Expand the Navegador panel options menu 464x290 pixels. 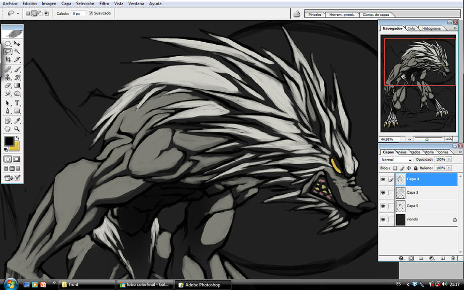(x=455, y=28)
